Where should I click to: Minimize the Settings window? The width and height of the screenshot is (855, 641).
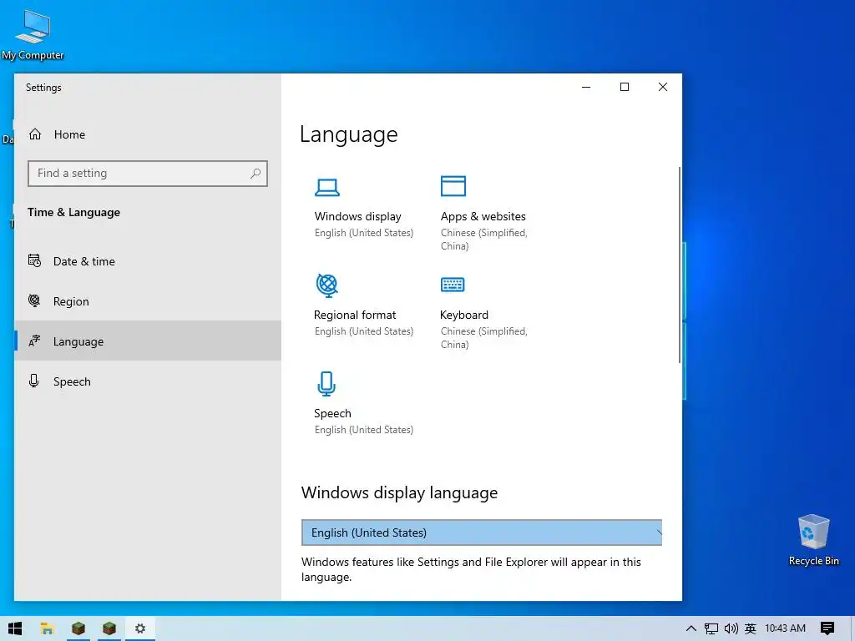pyautogui.click(x=586, y=87)
